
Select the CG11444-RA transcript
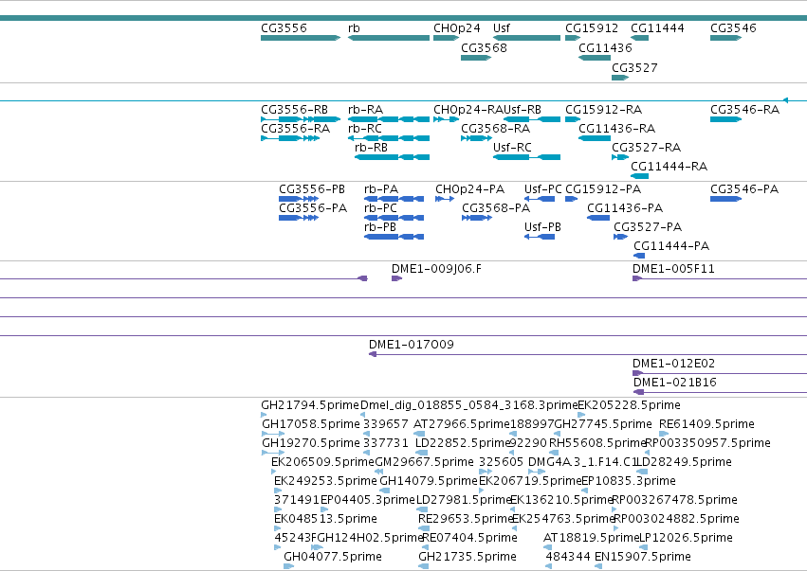pos(640,176)
